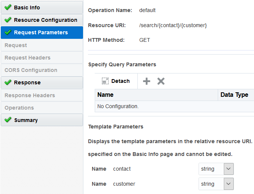
Task: Open the CORS Configuration step
Action: click(31, 70)
